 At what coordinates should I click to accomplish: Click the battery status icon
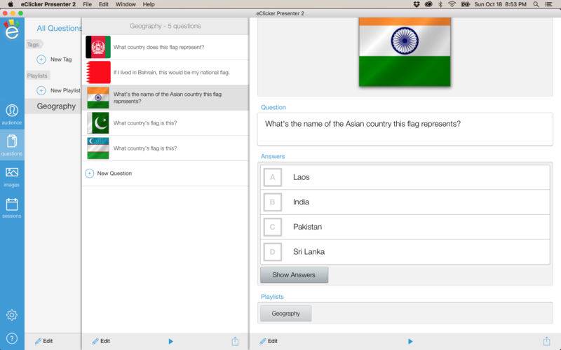(465, 4)
